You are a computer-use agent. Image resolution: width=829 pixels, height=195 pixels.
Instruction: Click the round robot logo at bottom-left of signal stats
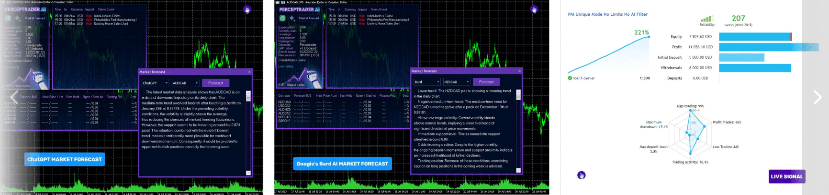581,175
